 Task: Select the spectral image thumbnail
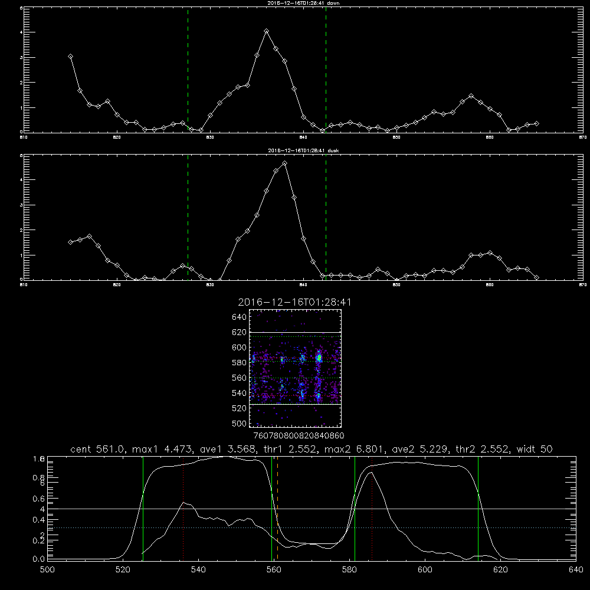coord(296,368)
